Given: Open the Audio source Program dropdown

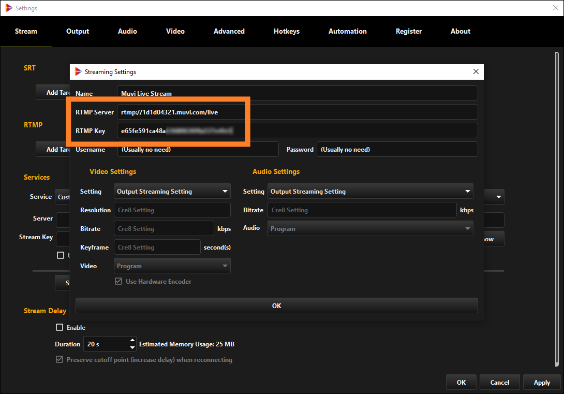Looking at the screenshot, I should [370, 228].
